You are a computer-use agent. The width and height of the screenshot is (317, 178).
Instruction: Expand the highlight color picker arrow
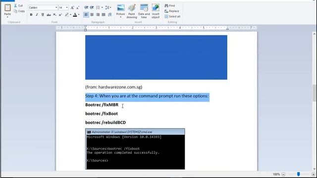[70, 14]
